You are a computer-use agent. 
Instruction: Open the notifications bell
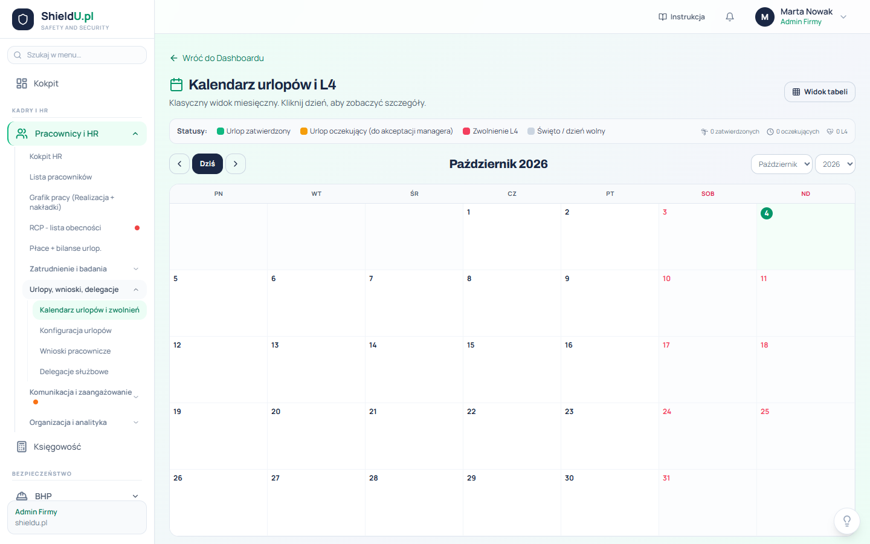tap(730, 17)
